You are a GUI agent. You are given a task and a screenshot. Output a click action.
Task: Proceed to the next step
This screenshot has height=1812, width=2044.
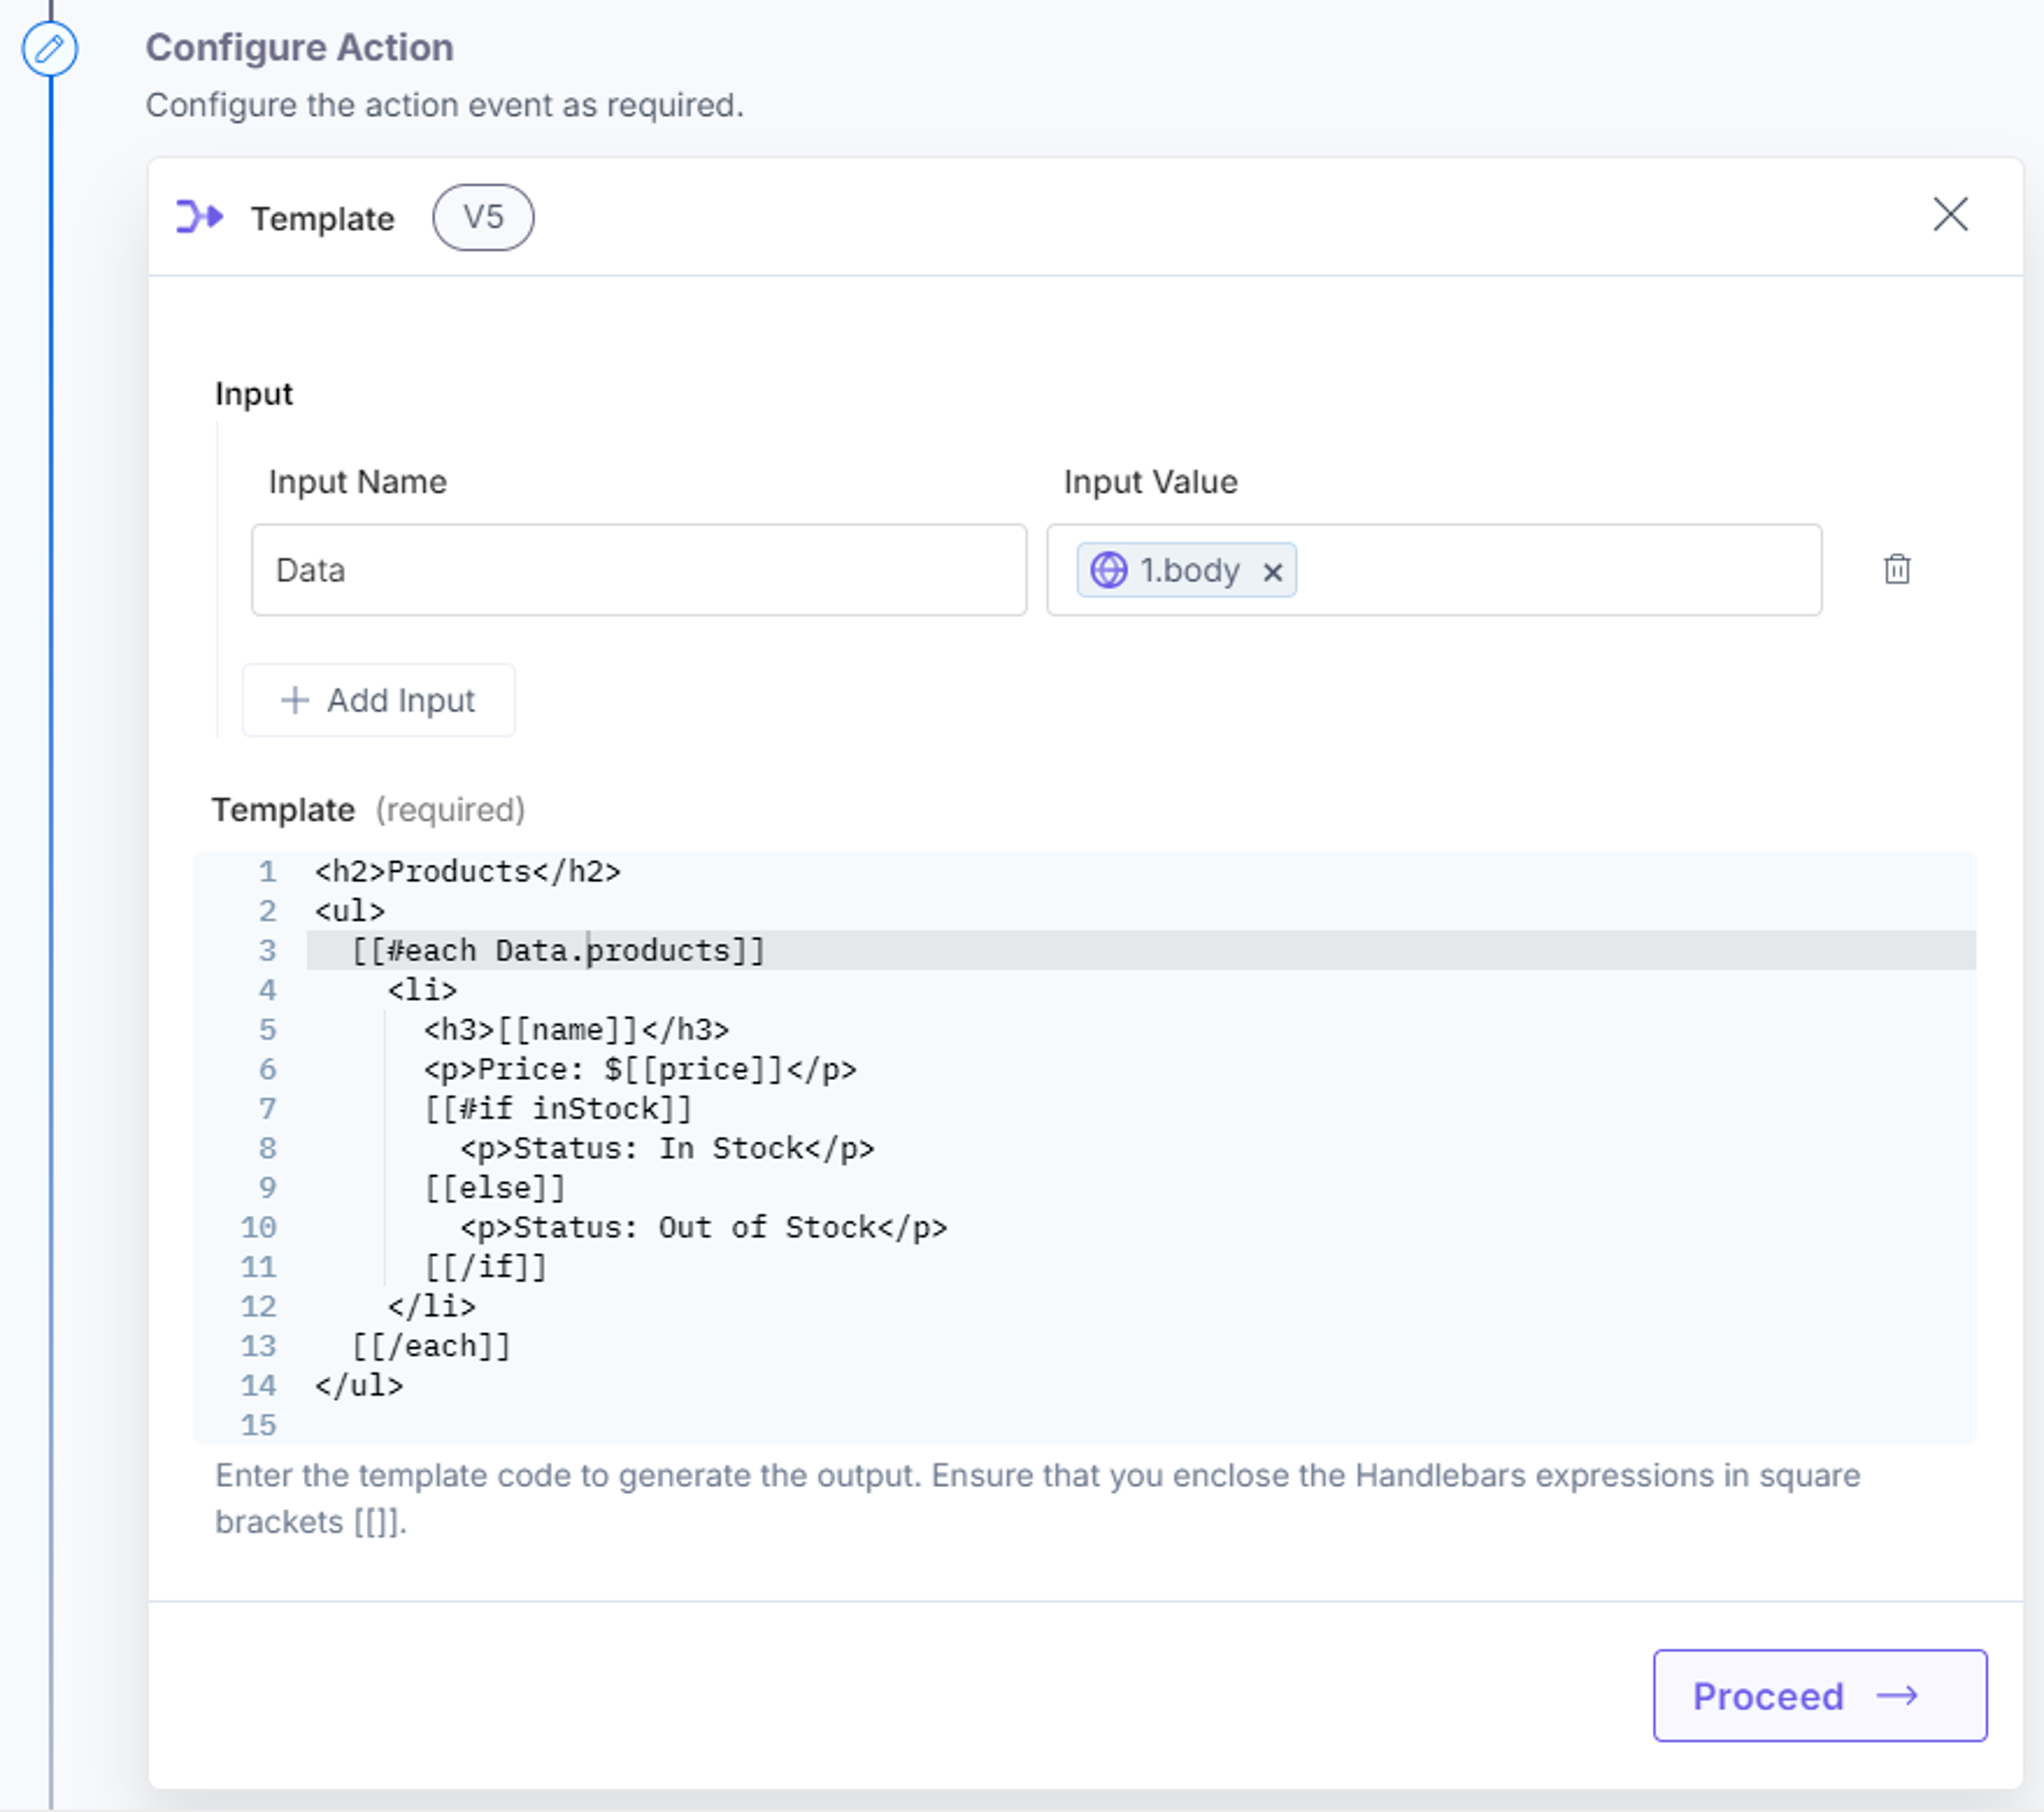pos(1820,1696)
